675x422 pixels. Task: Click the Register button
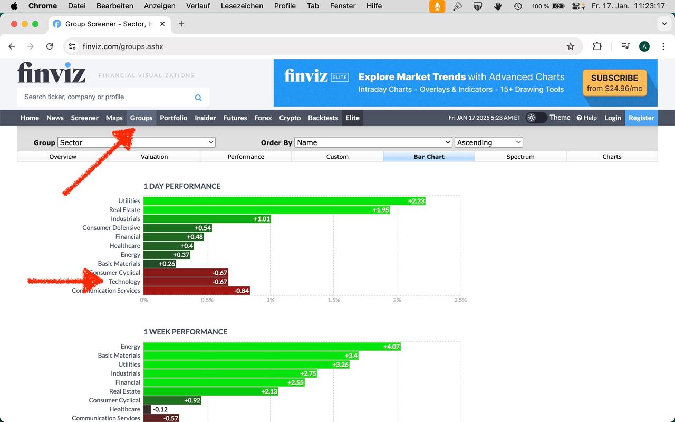click(641, 118)
